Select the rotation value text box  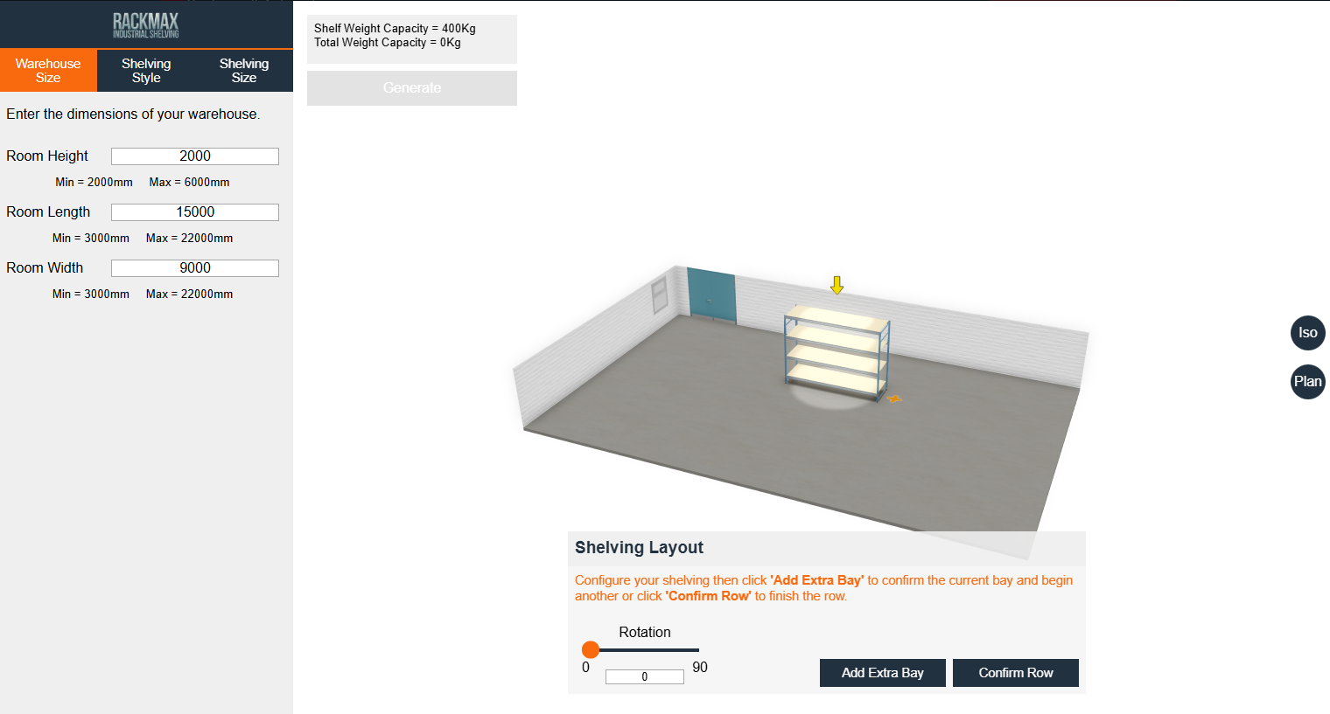(645, 676)
